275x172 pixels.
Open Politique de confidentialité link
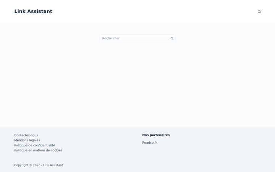(35, 145)
